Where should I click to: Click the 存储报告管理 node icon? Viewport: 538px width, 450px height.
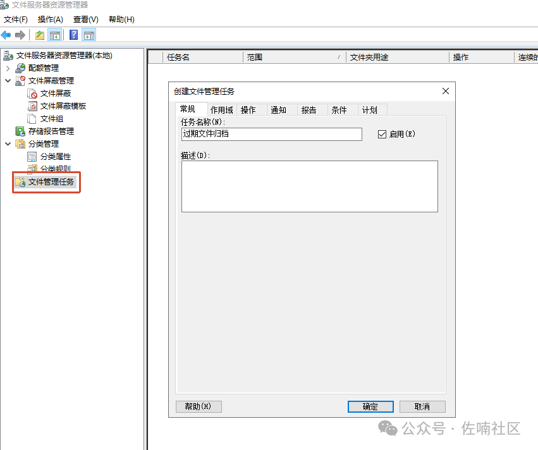click(x=20, y=131)
